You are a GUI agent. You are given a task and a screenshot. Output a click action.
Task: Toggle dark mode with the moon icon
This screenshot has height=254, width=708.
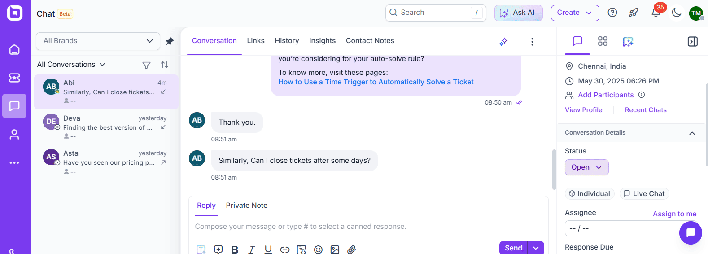click(x=677, y=13)
